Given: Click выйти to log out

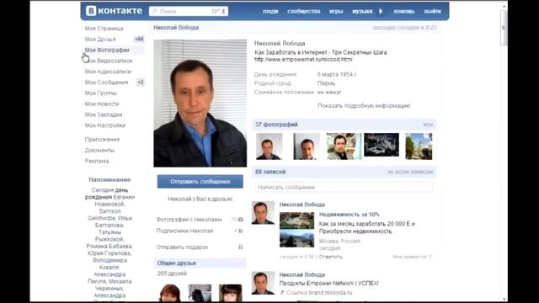Looking at the screenshot, I should click(x=432, y=11).
